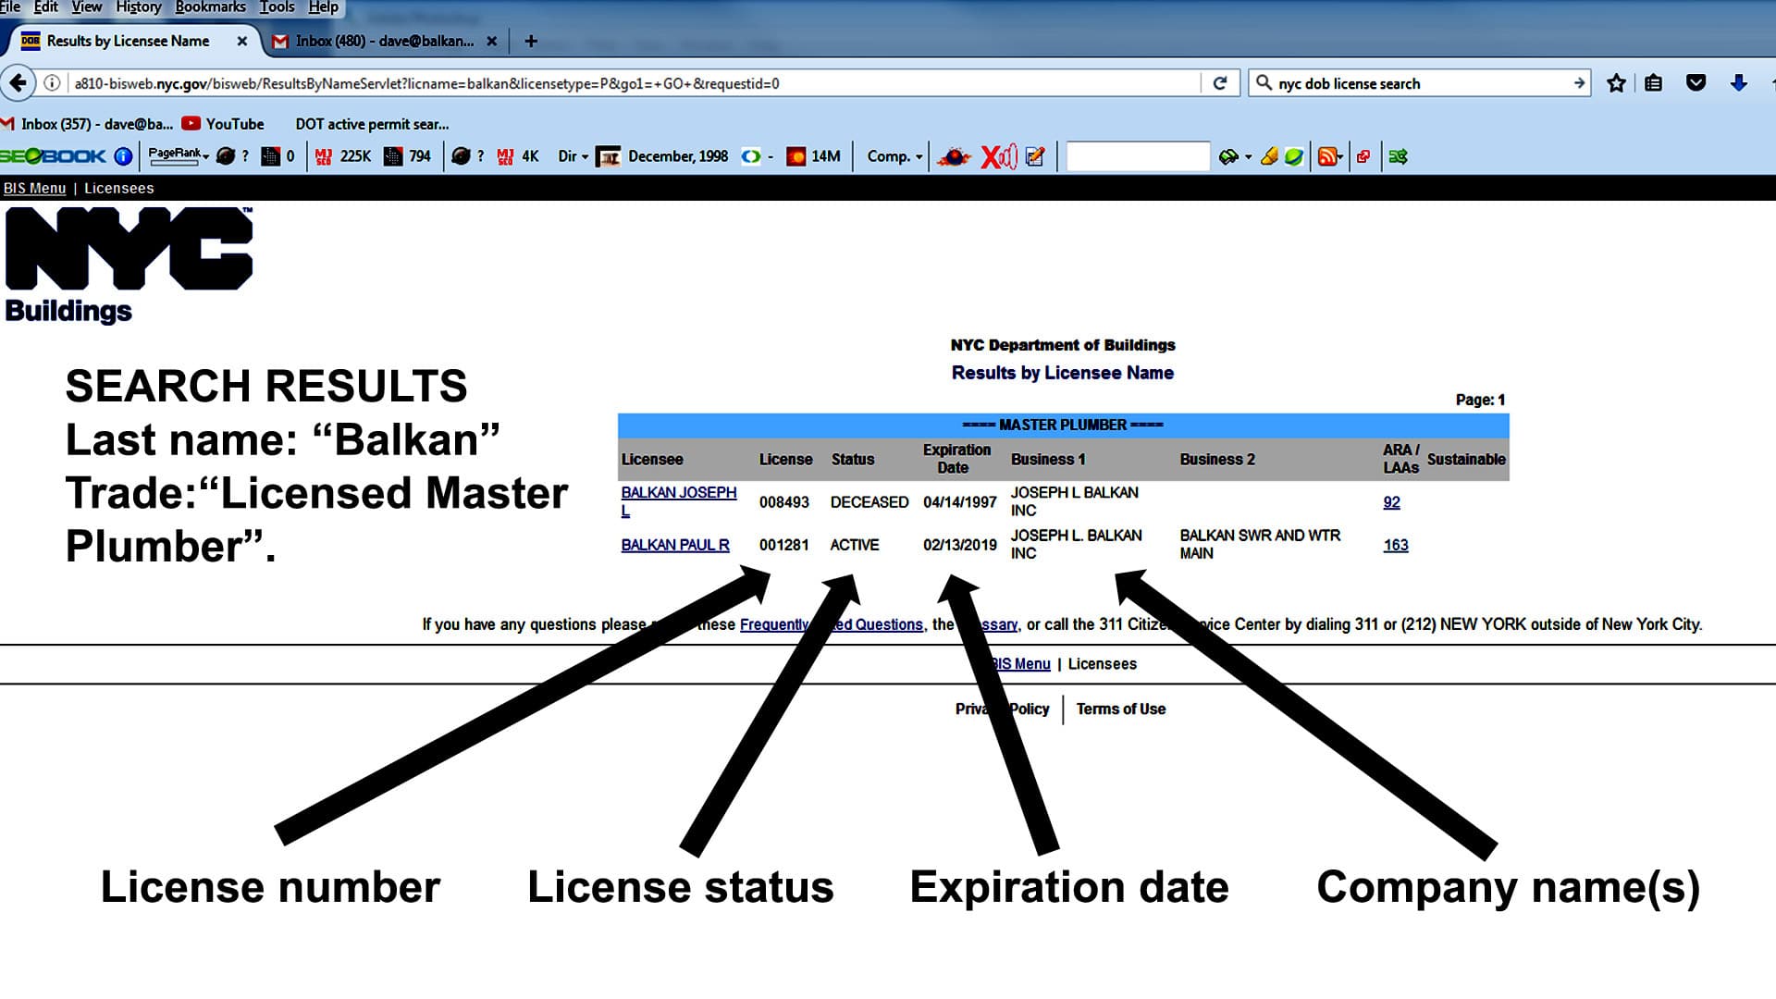Close the Inbox (480) tab
Image resolution: width=1776 pixels, height=999 pixels.
click(491, 41)
